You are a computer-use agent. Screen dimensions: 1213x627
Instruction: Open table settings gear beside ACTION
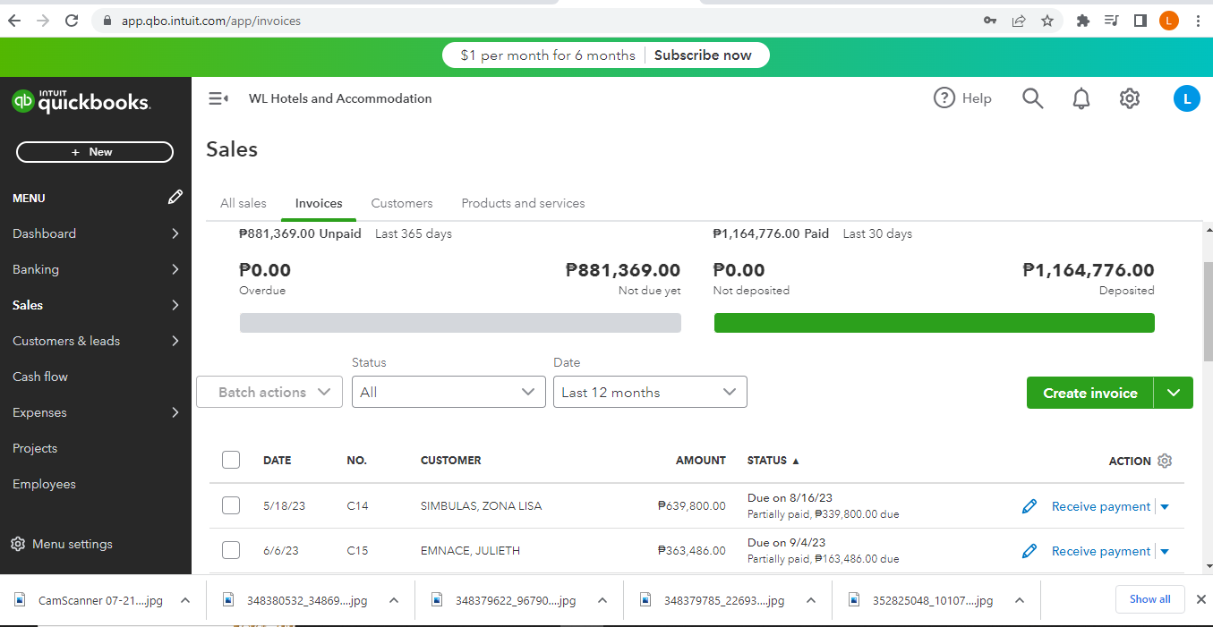[1165, 461]
